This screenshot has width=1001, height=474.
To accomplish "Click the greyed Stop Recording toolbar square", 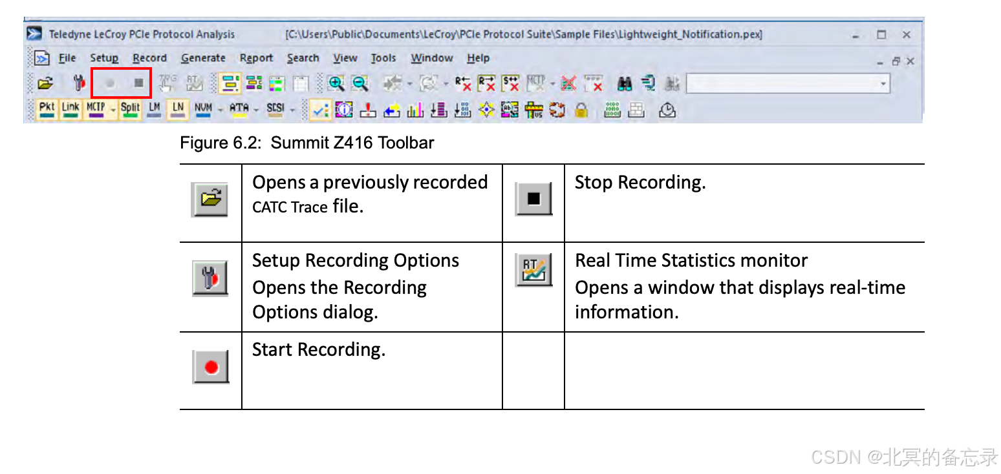I will [138, 83].
